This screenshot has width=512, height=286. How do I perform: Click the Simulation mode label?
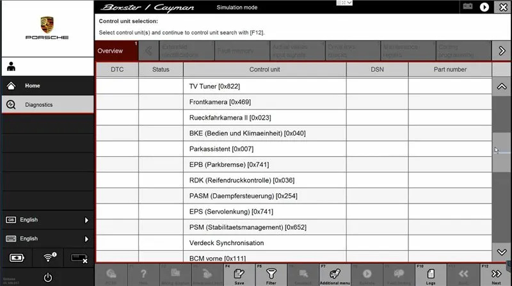click(237, 7)
